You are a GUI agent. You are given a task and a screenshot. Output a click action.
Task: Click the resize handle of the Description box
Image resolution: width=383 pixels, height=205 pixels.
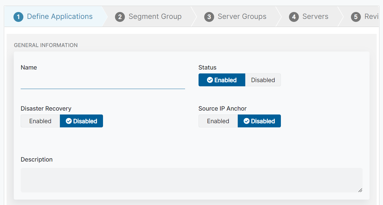tap(361, 191)
